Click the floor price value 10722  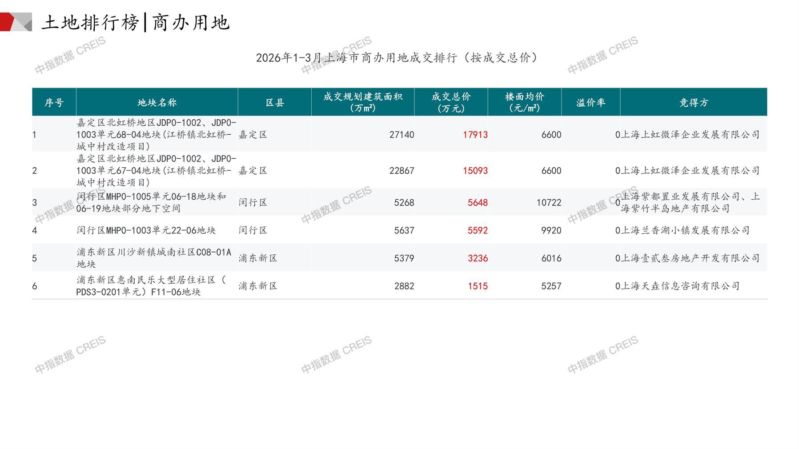tap(549, 203)
